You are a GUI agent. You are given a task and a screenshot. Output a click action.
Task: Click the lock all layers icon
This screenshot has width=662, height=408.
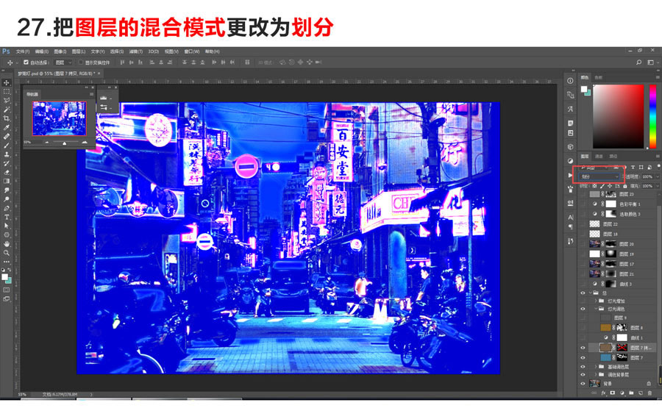tap(624, 186)
